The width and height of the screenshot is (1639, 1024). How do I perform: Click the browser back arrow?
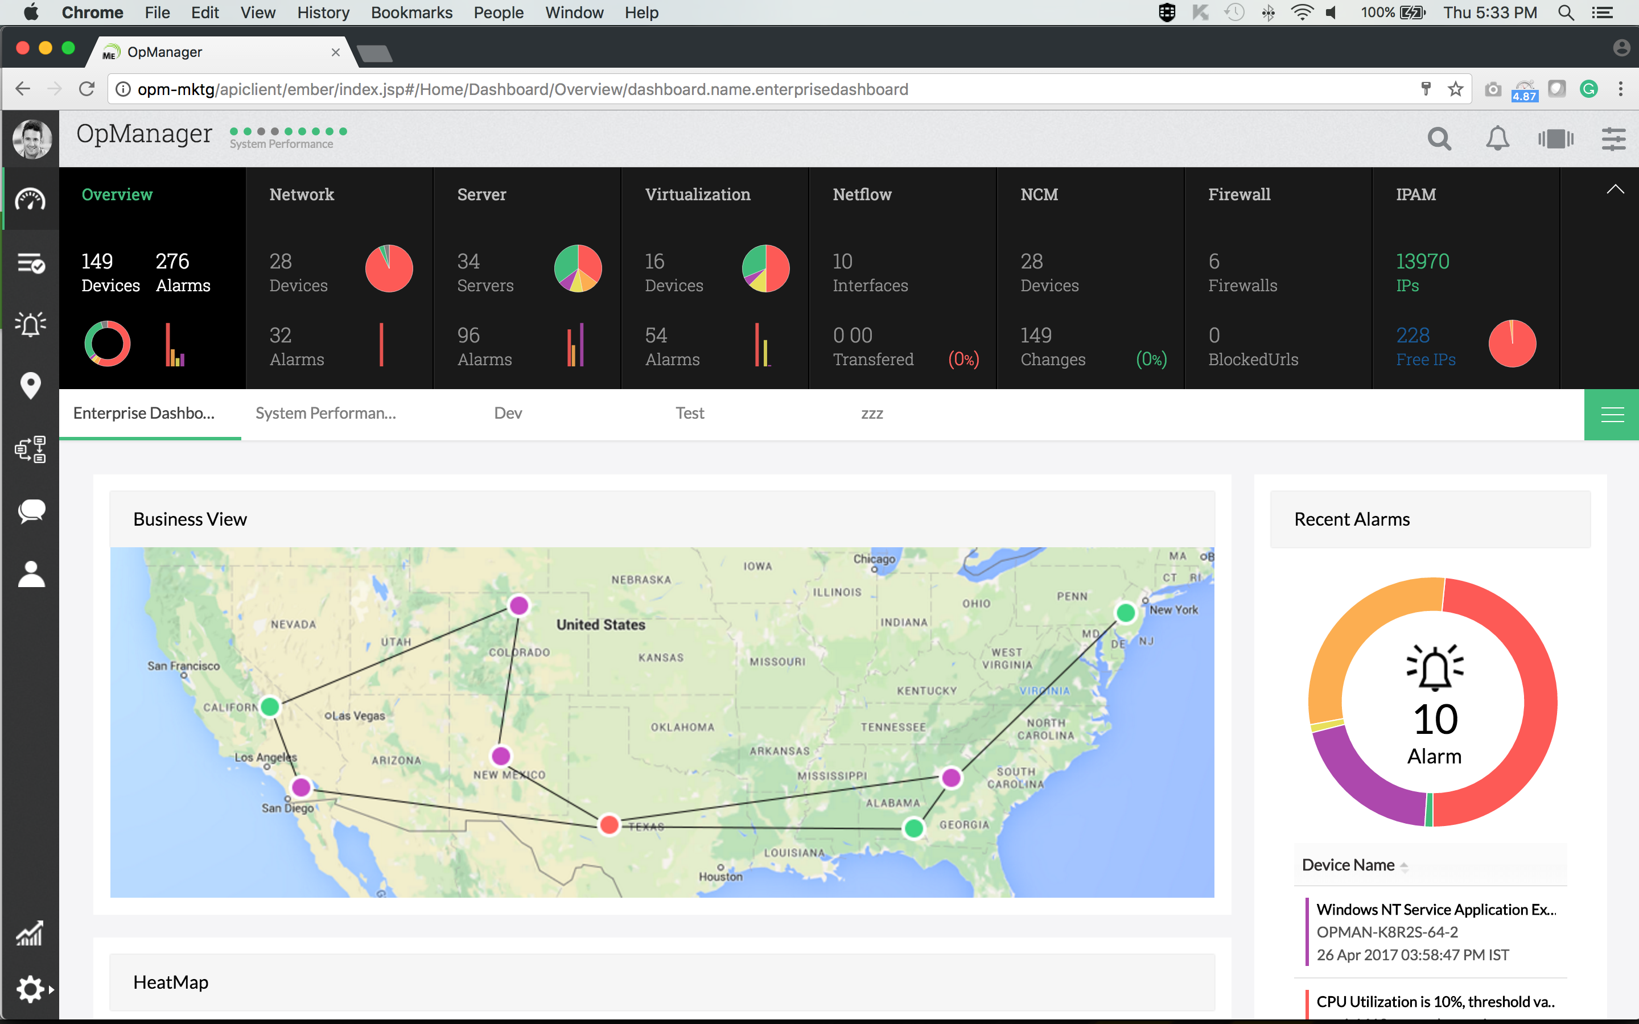point(22,89)
